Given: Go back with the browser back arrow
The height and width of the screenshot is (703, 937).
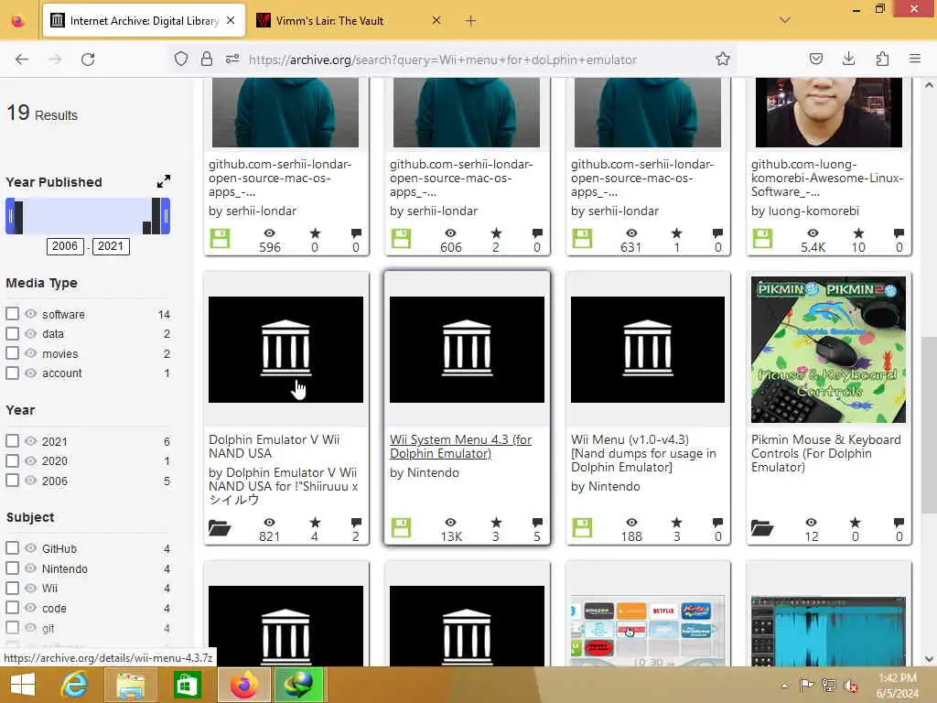Looking at the screenshot, I should tap(22, 59).
